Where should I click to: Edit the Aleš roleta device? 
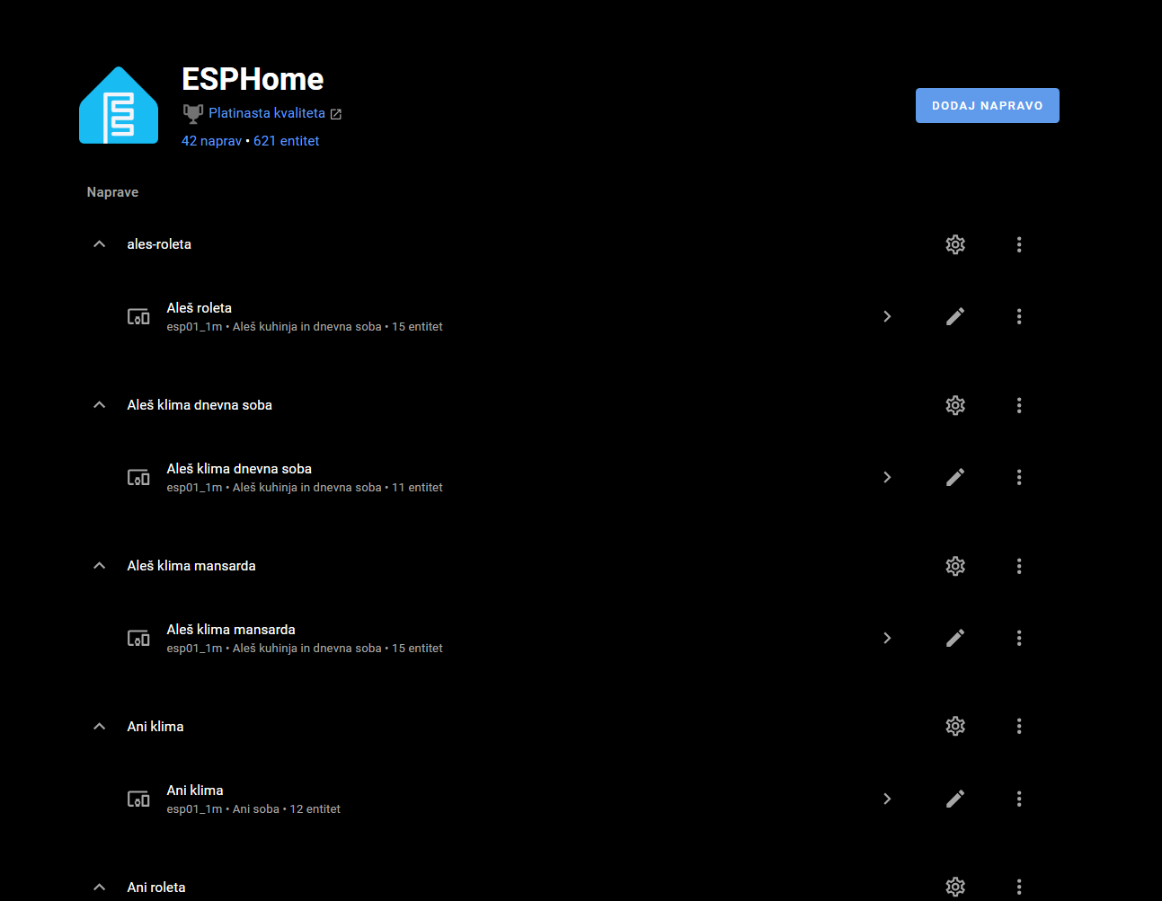[955, 316]
